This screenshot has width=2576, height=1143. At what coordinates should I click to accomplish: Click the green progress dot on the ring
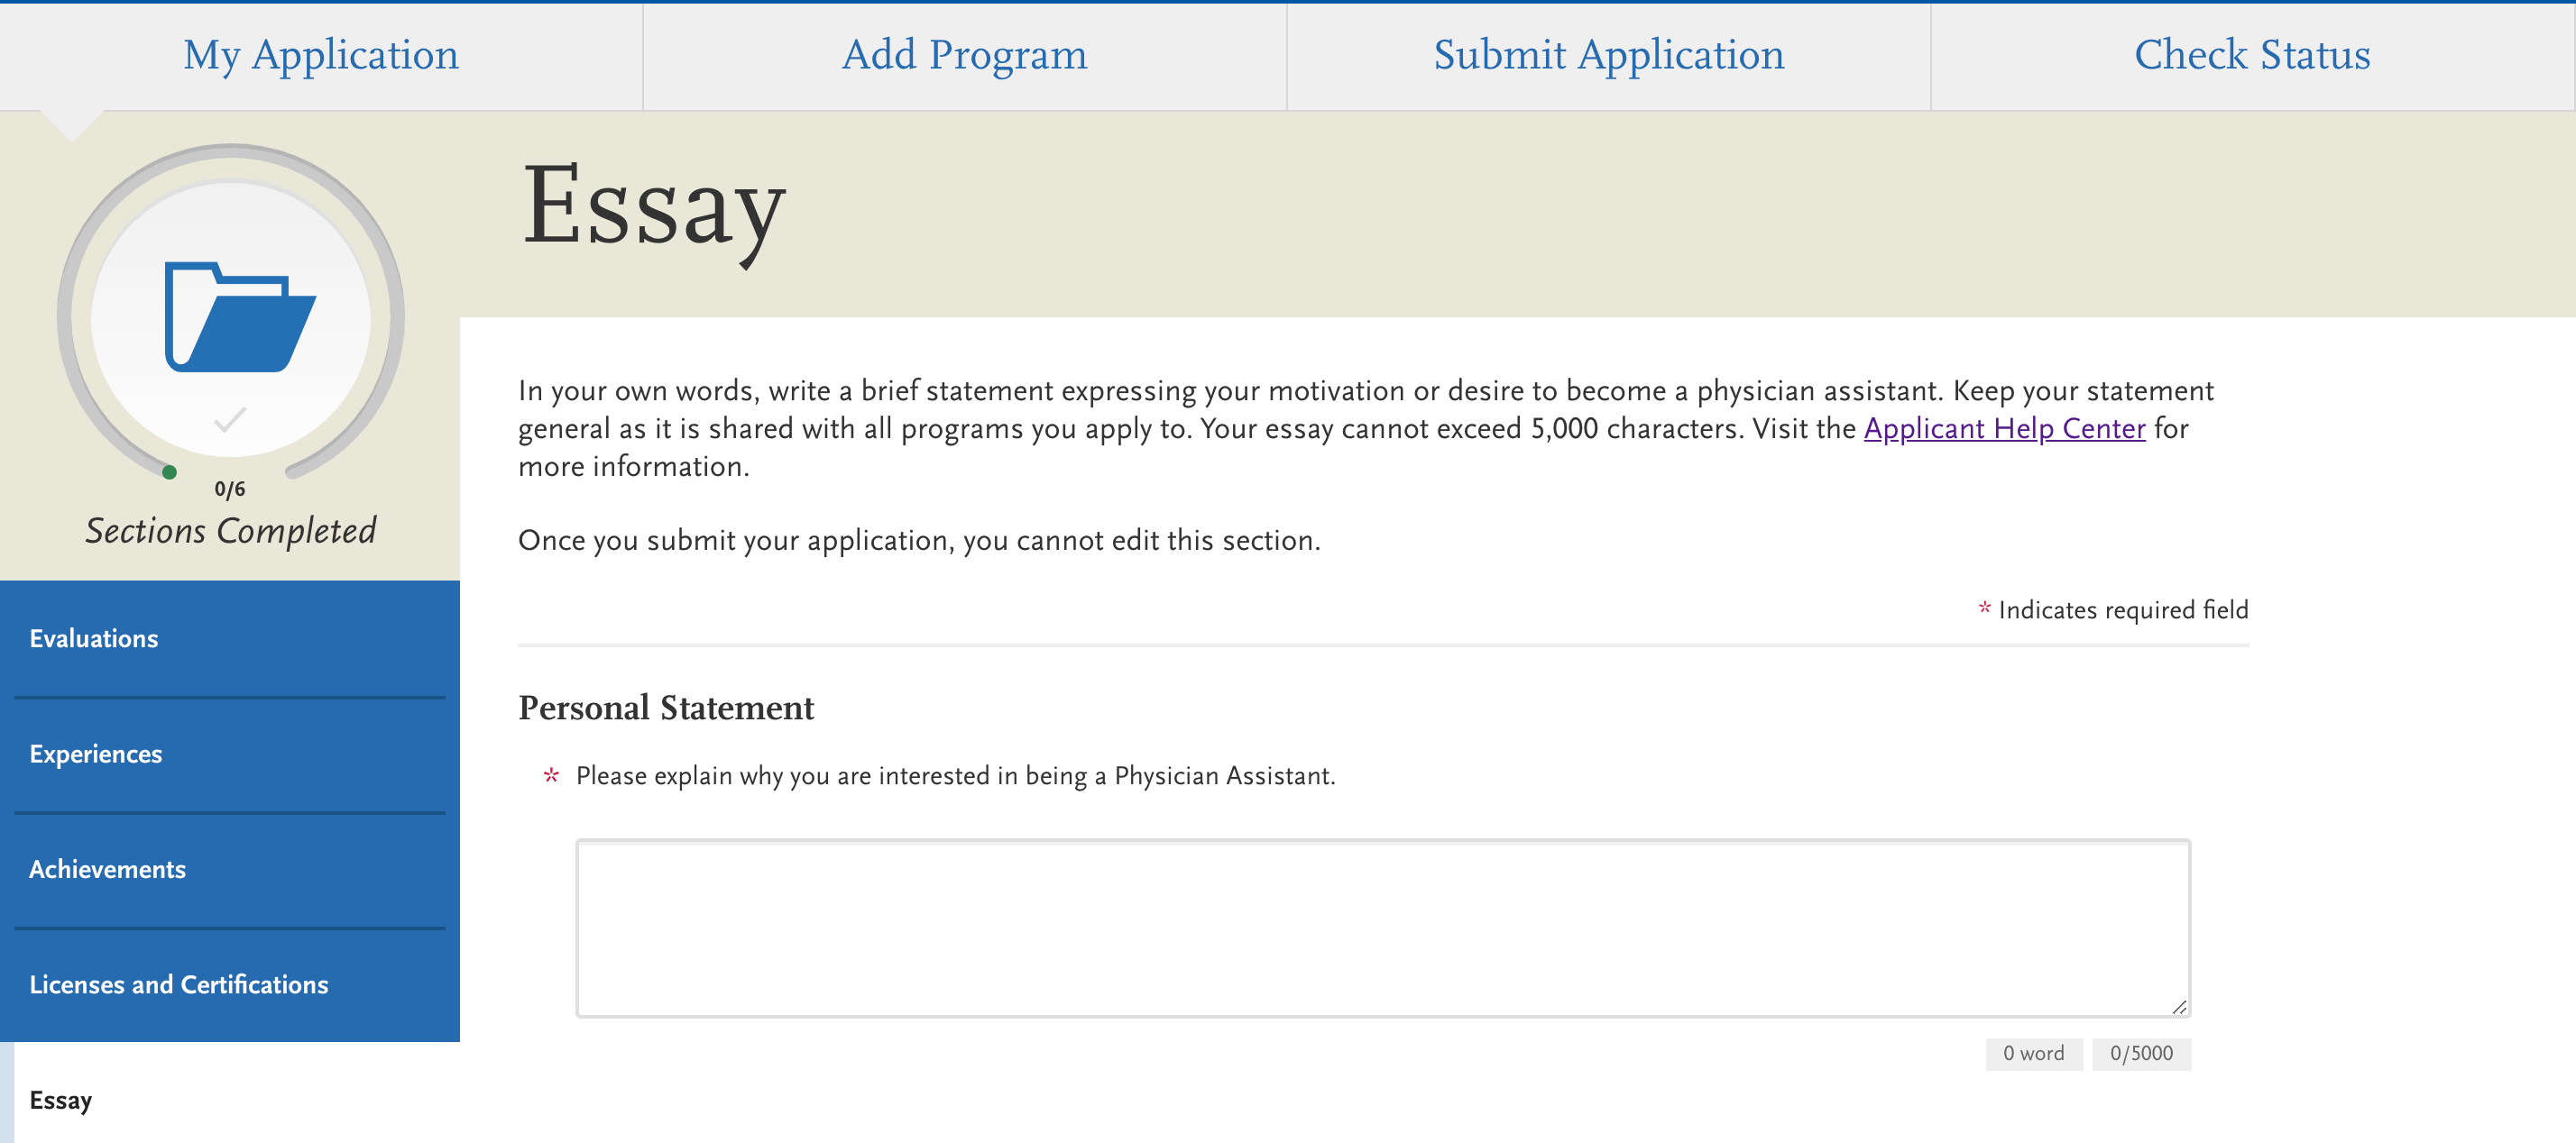(x=170, y=472)
